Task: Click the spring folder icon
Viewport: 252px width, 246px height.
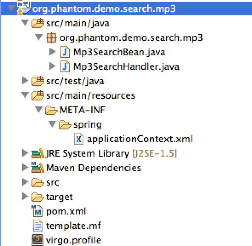Action: [x=65, y=125]
